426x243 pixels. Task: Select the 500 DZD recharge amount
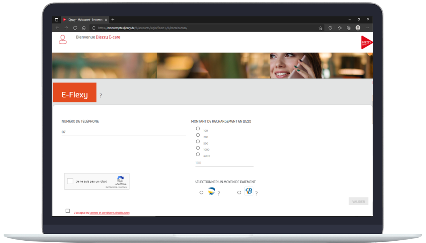click(198, 142)
